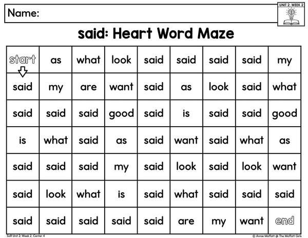Select the 'want' cell in the second row
The image size is (308, 238).
point(121,87)
